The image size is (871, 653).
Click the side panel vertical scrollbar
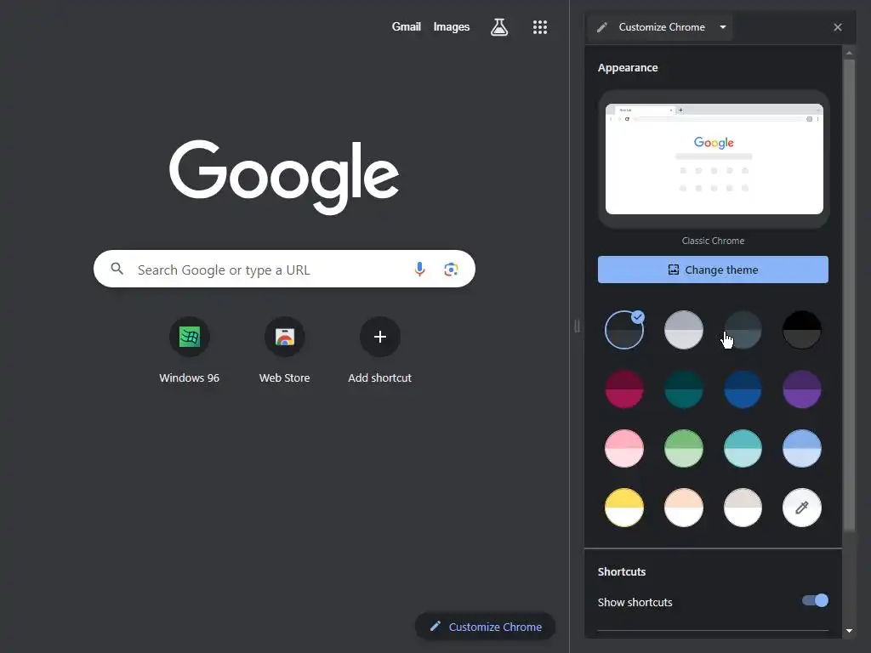click(849, 294)
